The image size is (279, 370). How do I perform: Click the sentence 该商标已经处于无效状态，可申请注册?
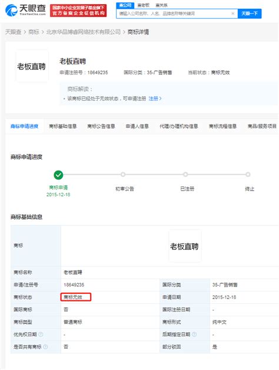click(x=107, y=99)
